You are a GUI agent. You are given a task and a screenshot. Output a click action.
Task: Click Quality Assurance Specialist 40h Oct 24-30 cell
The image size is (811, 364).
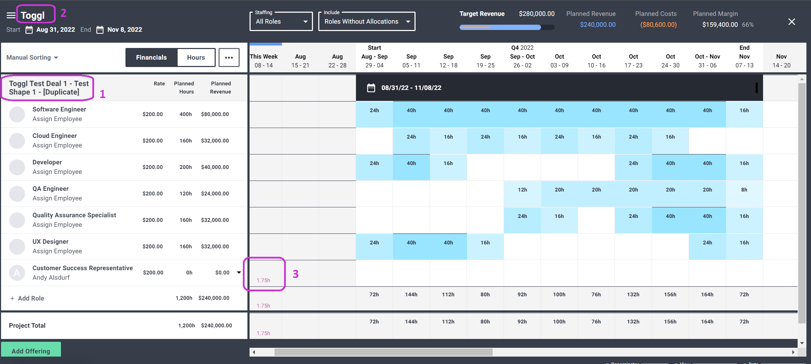670,220
